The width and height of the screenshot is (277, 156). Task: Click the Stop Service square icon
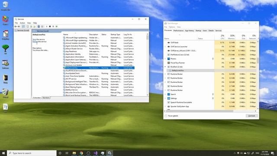[50, 26]
